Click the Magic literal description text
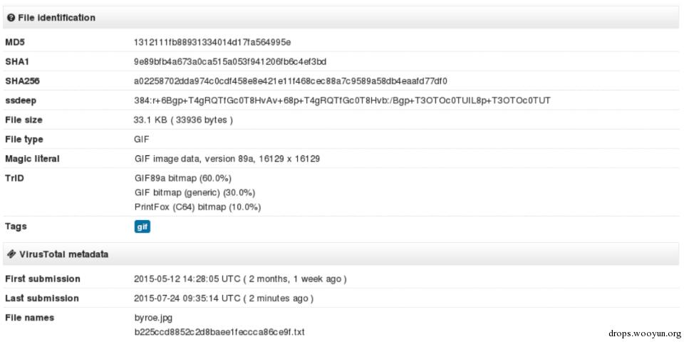 pyautogui.click(x=227, y=159)
